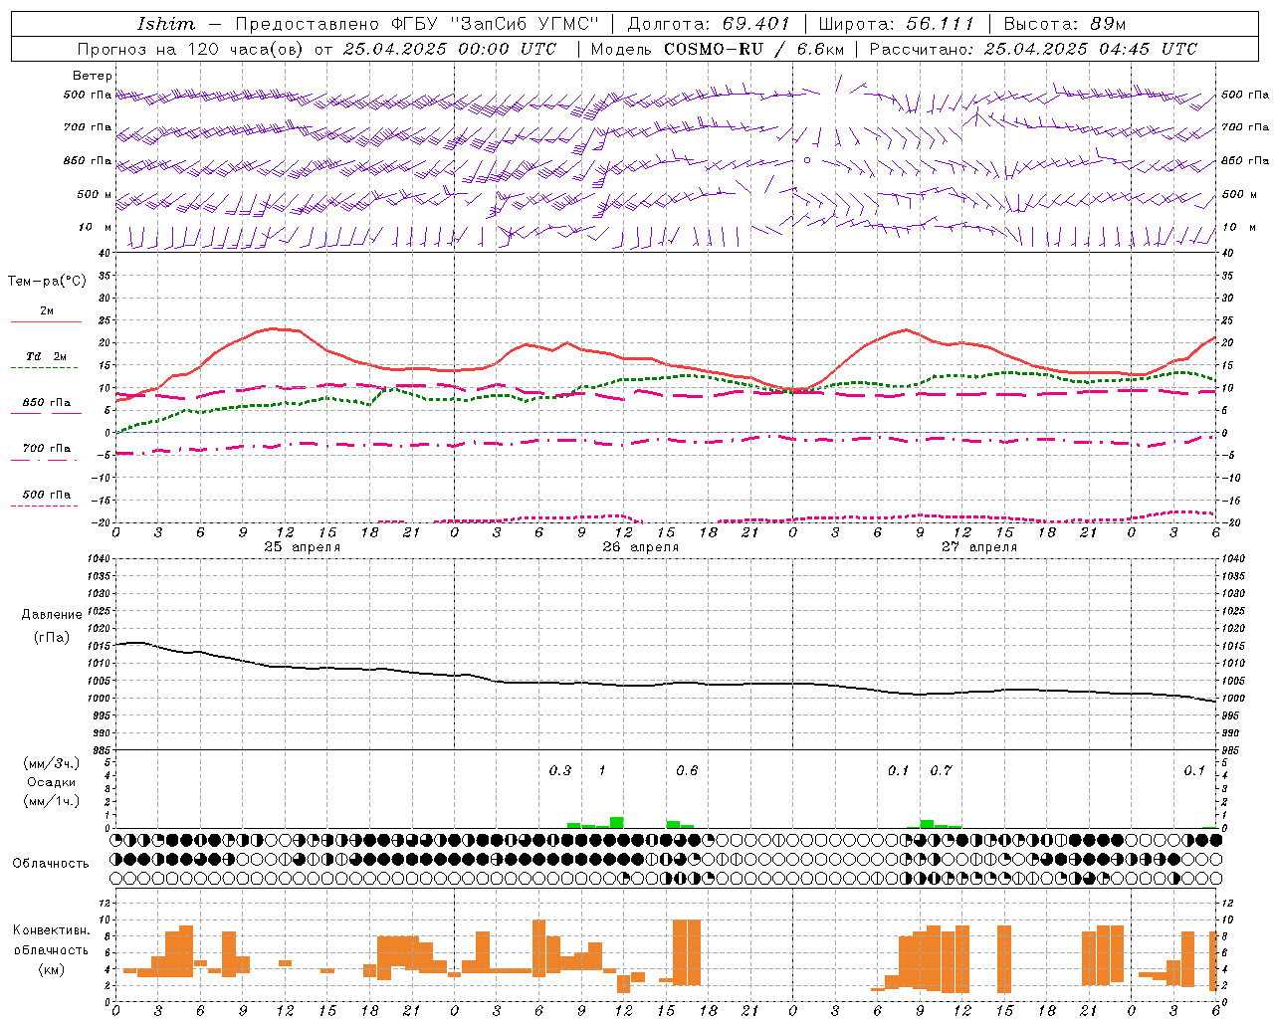Select the 0.6 precipitation amount
The width and height of the screenshot is (1274, 1019).
tap(687, 771)
